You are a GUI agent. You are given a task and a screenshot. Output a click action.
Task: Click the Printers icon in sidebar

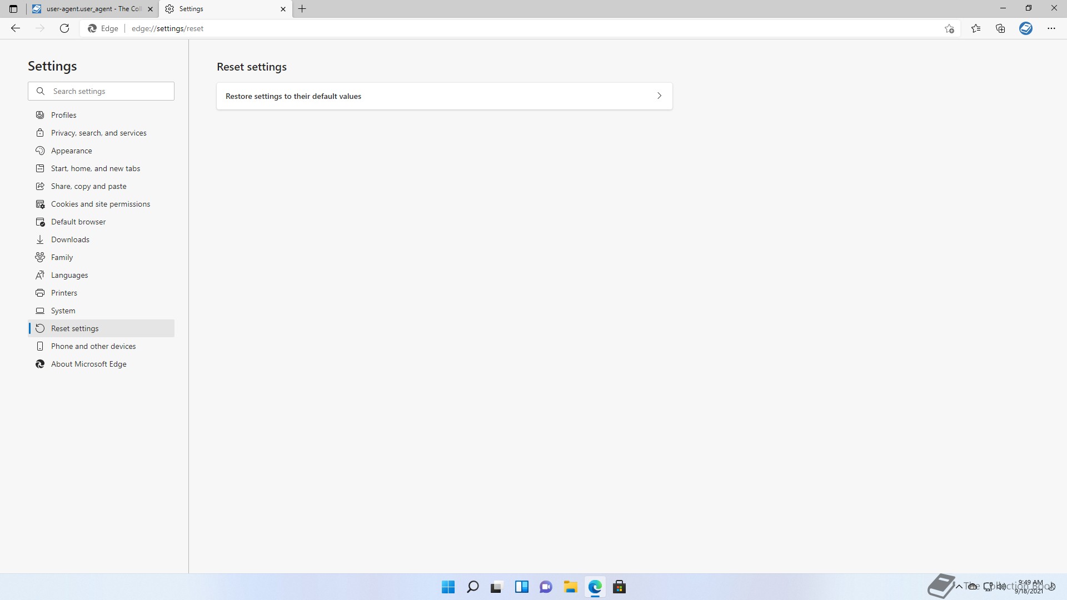pyautogui.click(x=40, y=293)
